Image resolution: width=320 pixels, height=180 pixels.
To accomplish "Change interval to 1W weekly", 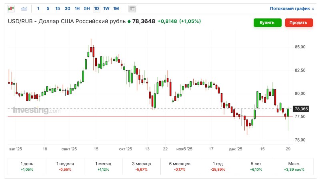I will tap(106, 8).
